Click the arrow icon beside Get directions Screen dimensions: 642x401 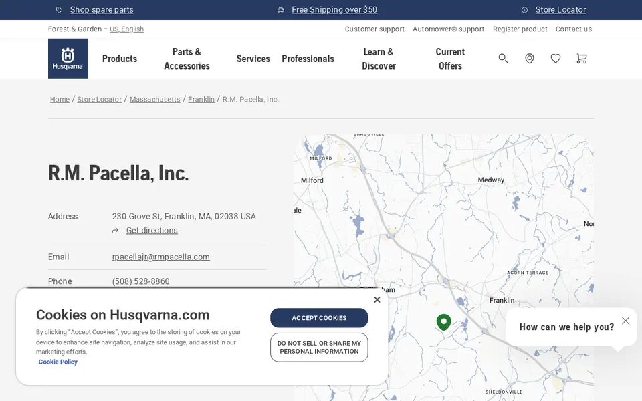(x=116, y=231)
